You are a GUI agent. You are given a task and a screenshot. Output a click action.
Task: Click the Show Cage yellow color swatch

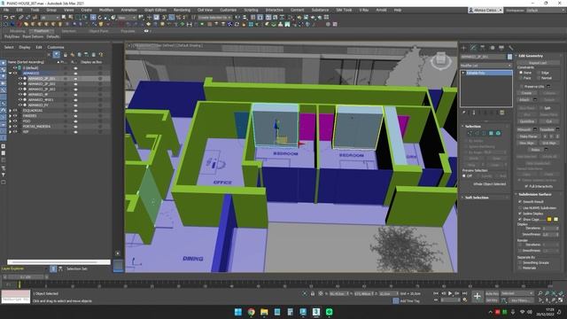click(549, 219)
